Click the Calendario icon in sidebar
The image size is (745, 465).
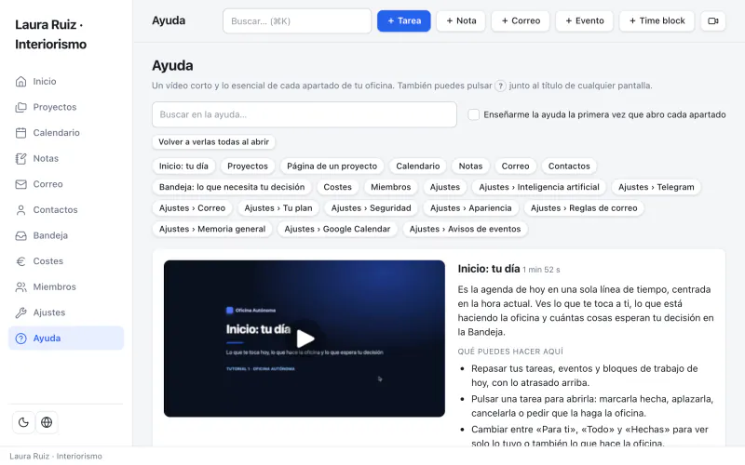pyautogui.click(x=20, y=133)
